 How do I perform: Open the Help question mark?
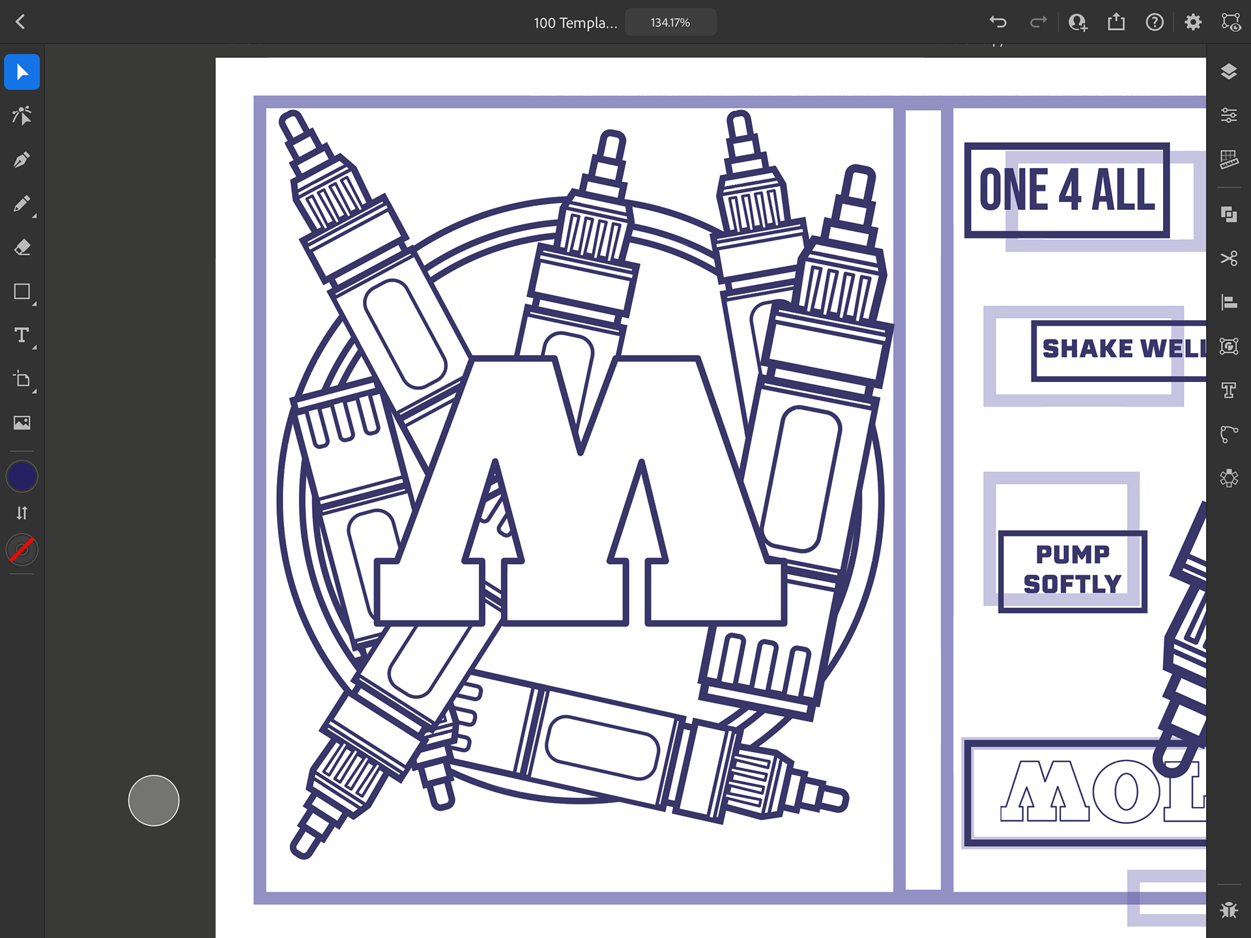tap(1155, 22)
